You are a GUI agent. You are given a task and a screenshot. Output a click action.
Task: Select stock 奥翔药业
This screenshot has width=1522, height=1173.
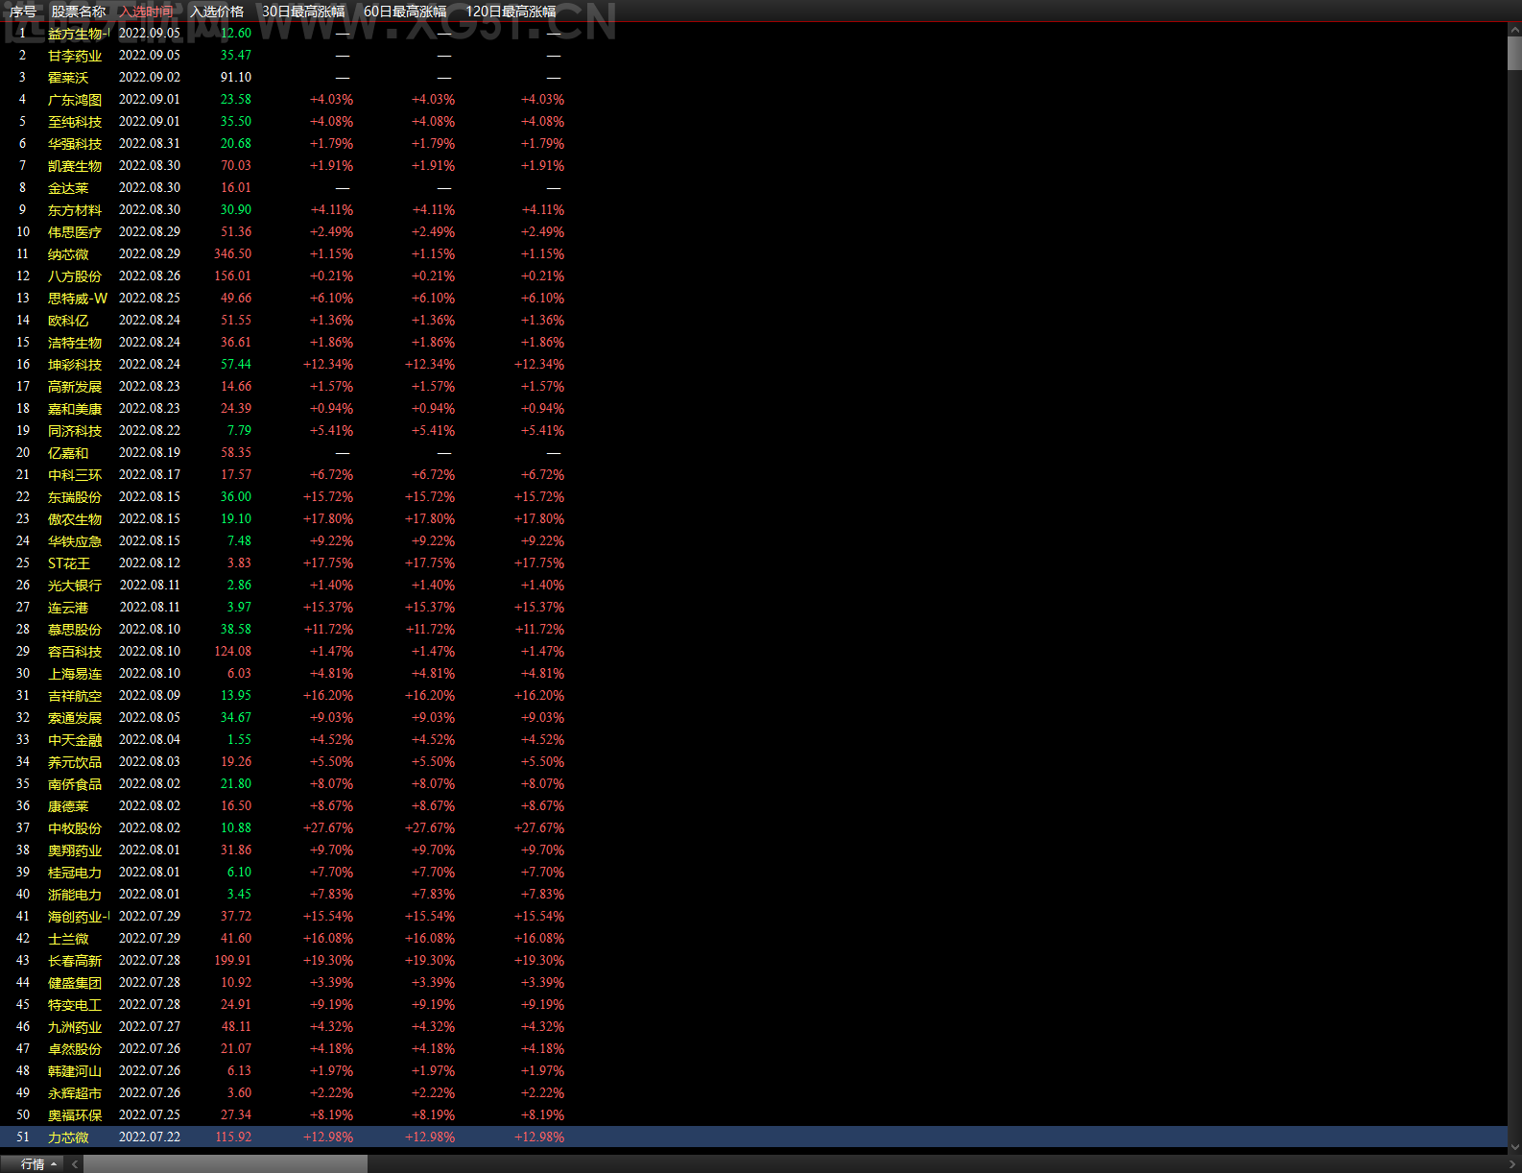(x=75, y=850)
